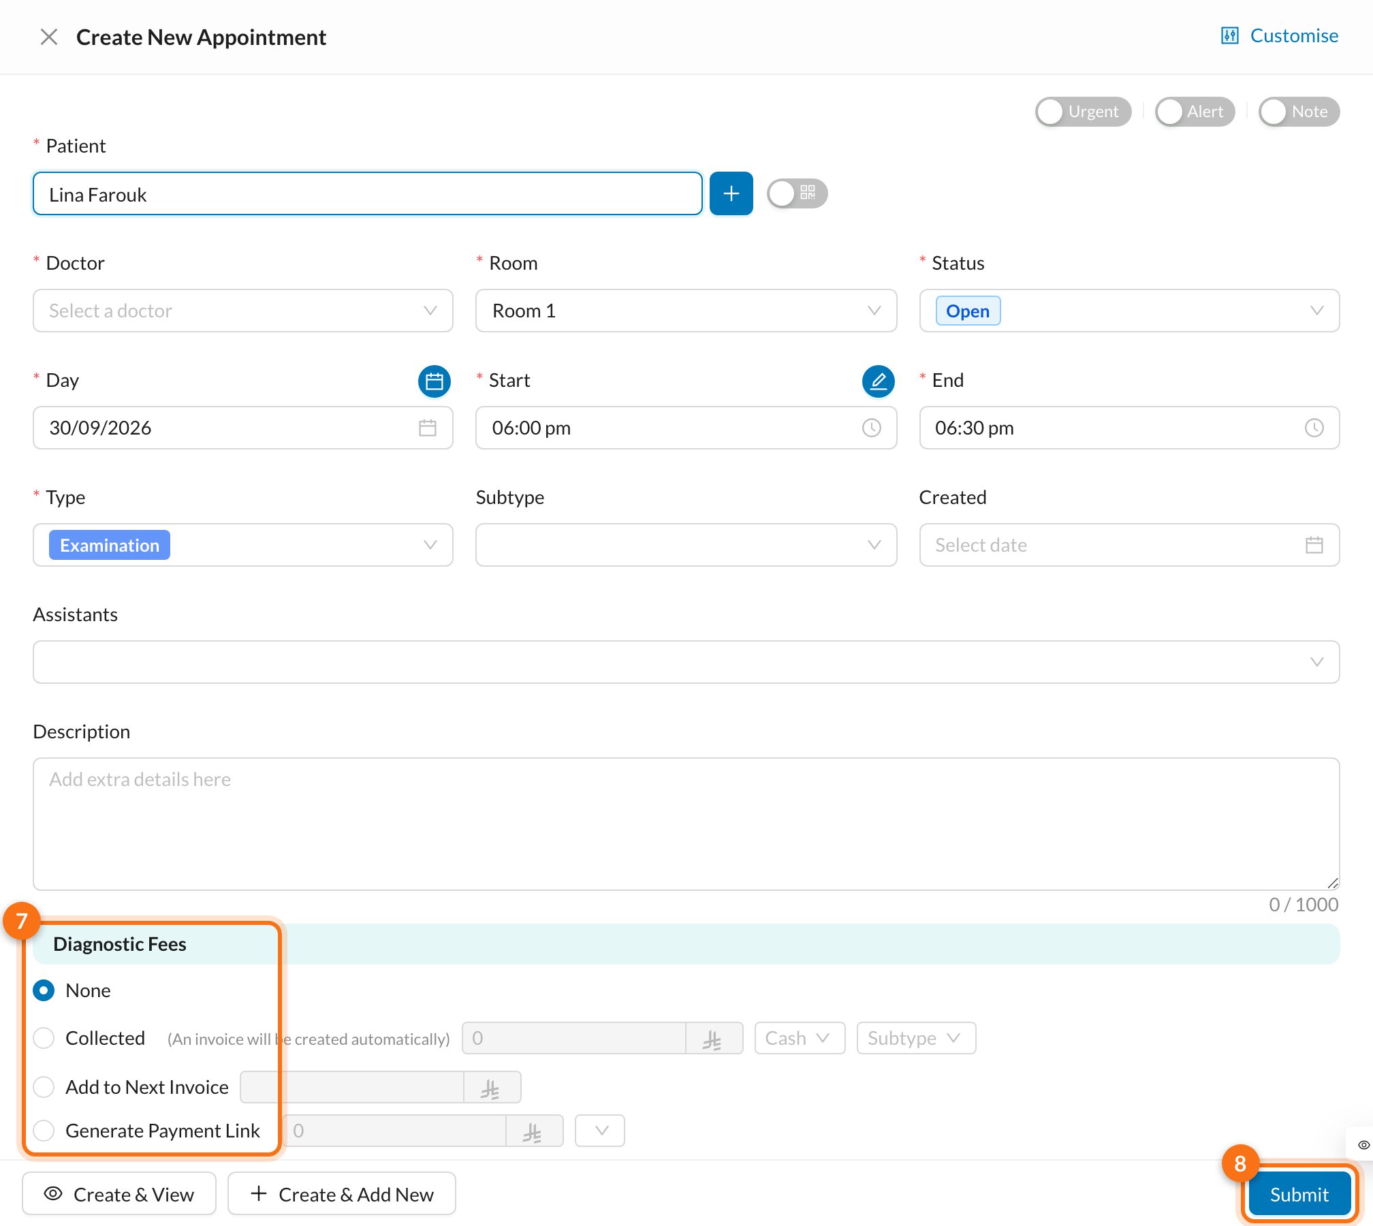
Task: Click the Day date field 30/09/2026
Action: tap(243, 428)
